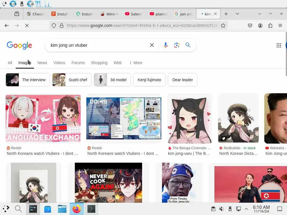Viewport: 287px width, 215px height.
Task: Clear the Google search box
Action: (152, 45)
